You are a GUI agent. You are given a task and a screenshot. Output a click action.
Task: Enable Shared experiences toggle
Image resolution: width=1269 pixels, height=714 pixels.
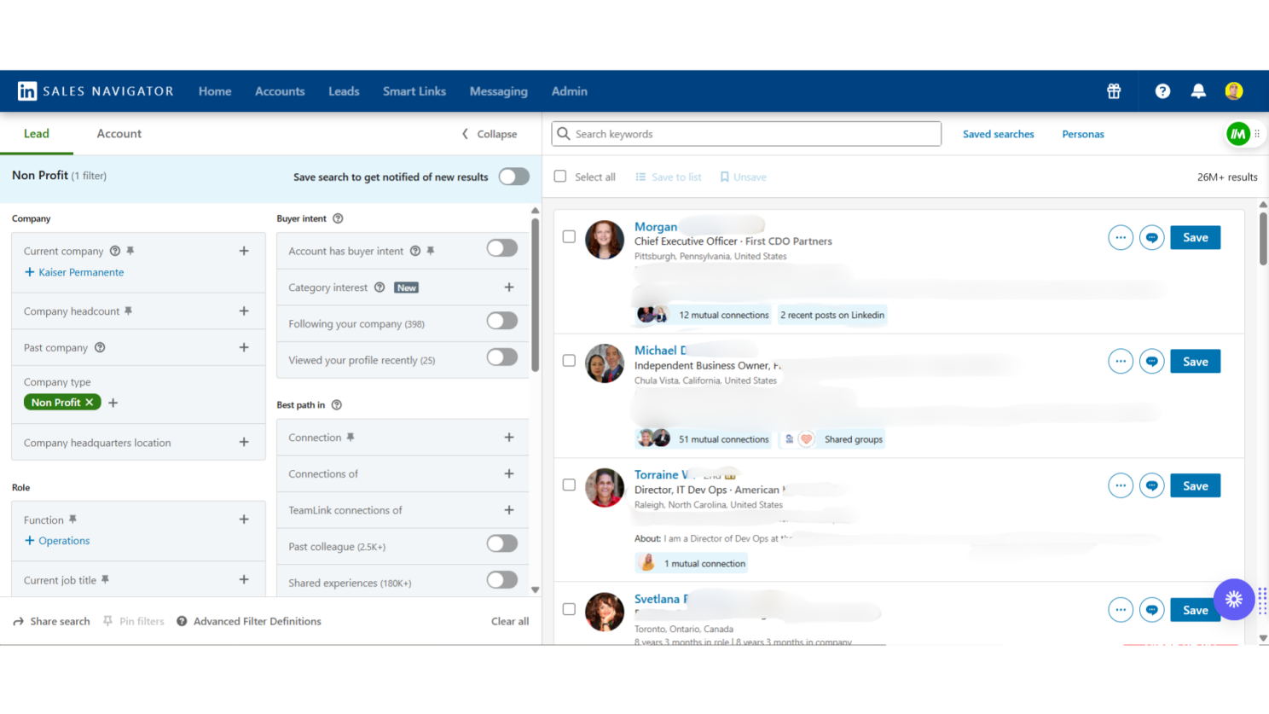click(502, 580)
